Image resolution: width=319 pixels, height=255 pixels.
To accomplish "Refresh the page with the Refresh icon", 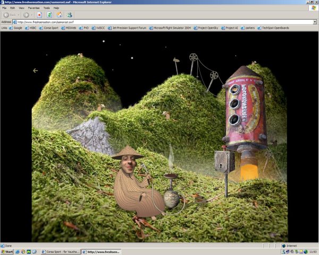I will (49, 15).
